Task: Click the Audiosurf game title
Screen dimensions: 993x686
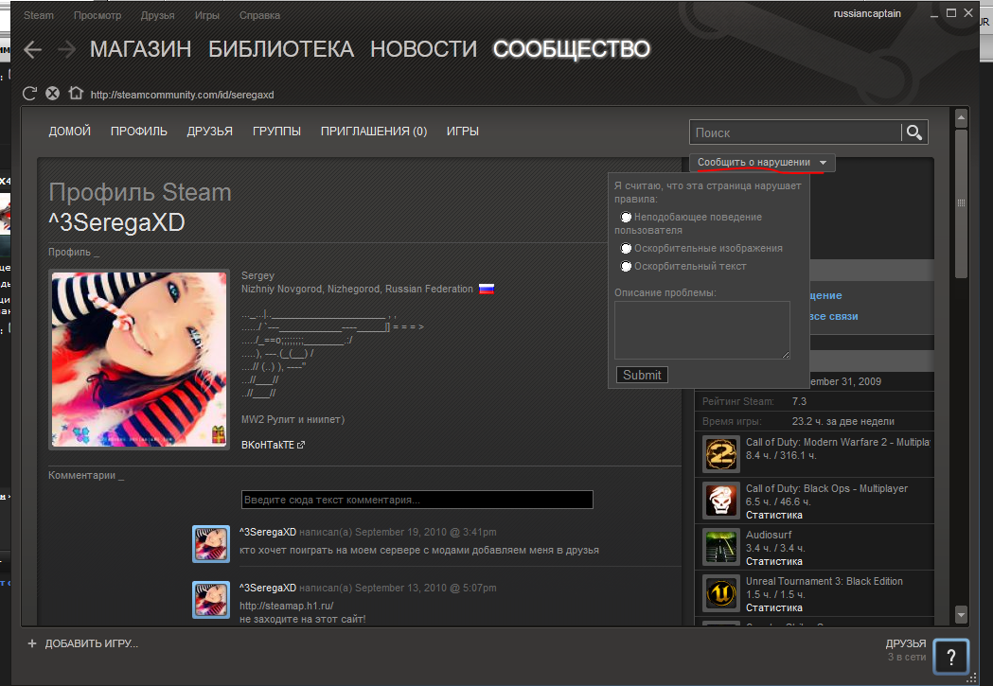Action: click(x=769, y=535)
